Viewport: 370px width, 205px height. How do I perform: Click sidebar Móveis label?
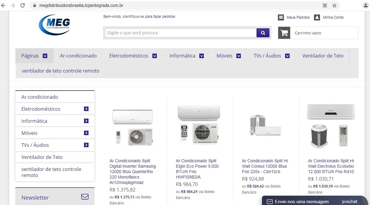tap(30, 133)
